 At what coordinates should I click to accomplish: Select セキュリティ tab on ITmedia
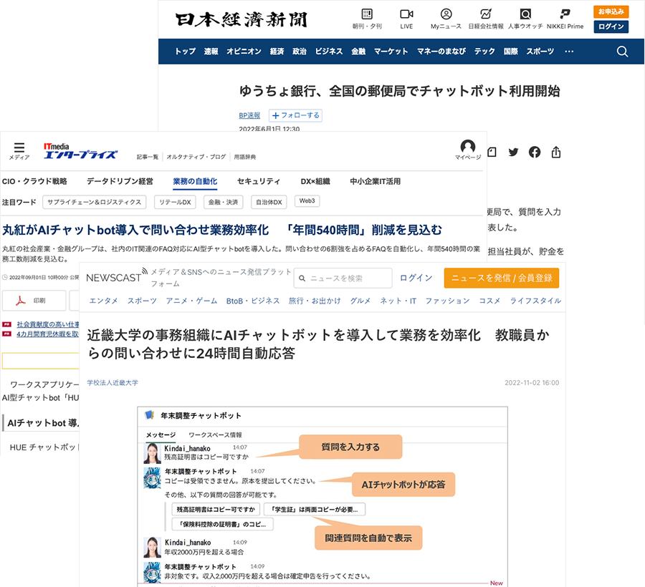pos(259,182)
